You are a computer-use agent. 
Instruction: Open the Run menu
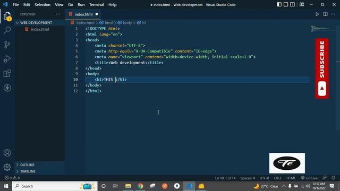(81, 5)
